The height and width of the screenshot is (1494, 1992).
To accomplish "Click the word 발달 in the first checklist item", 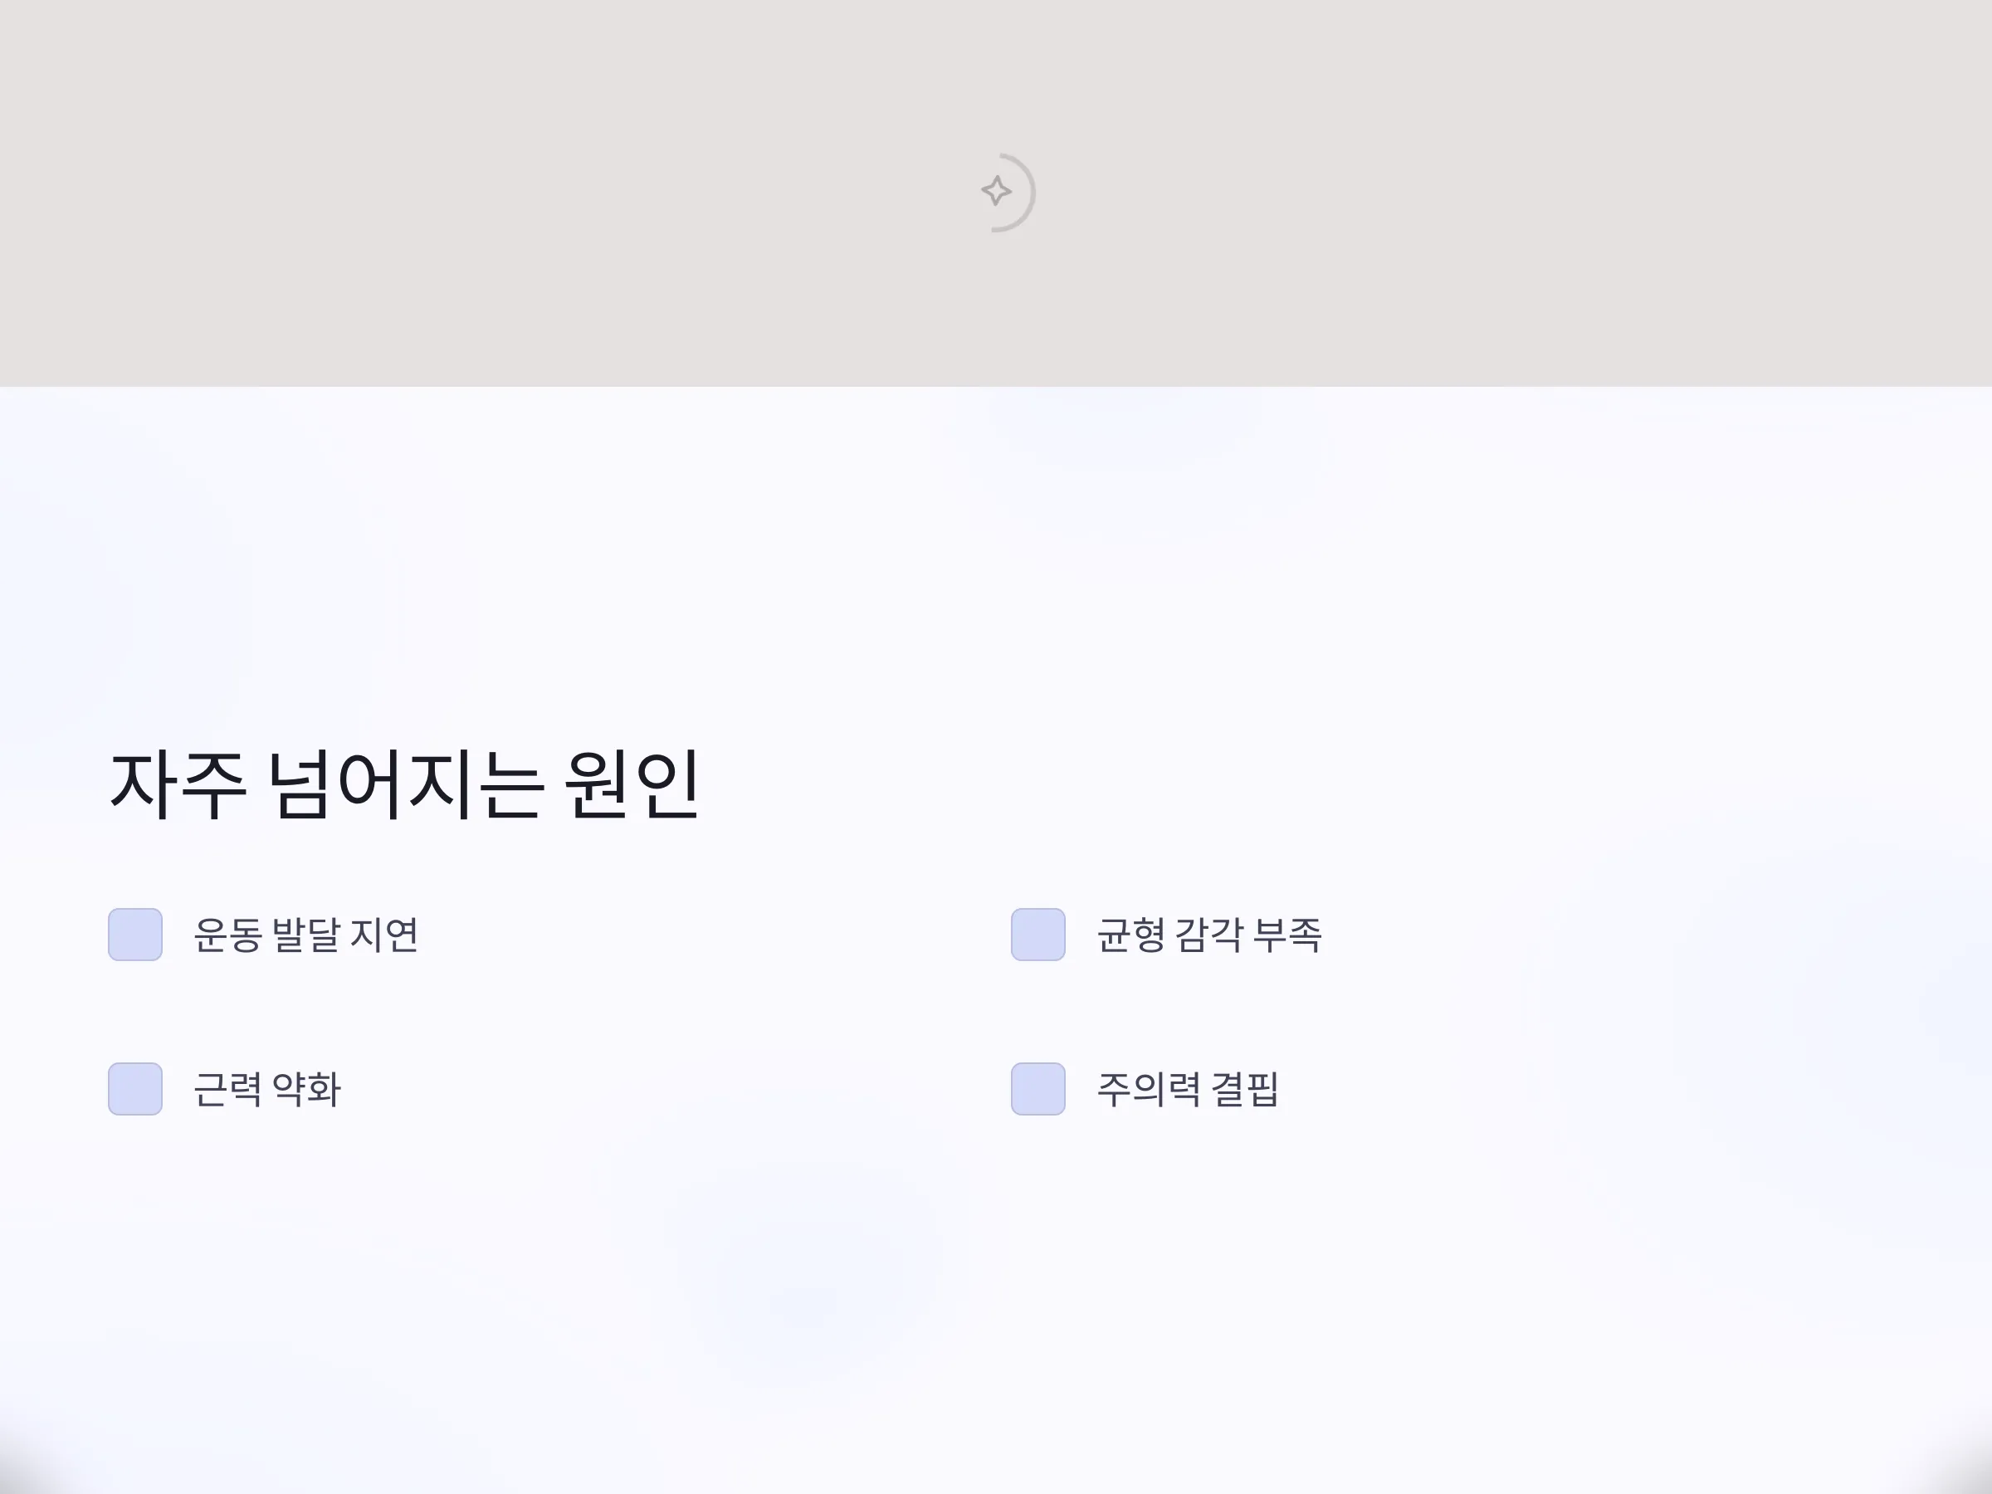I will [x=306, y=935].
